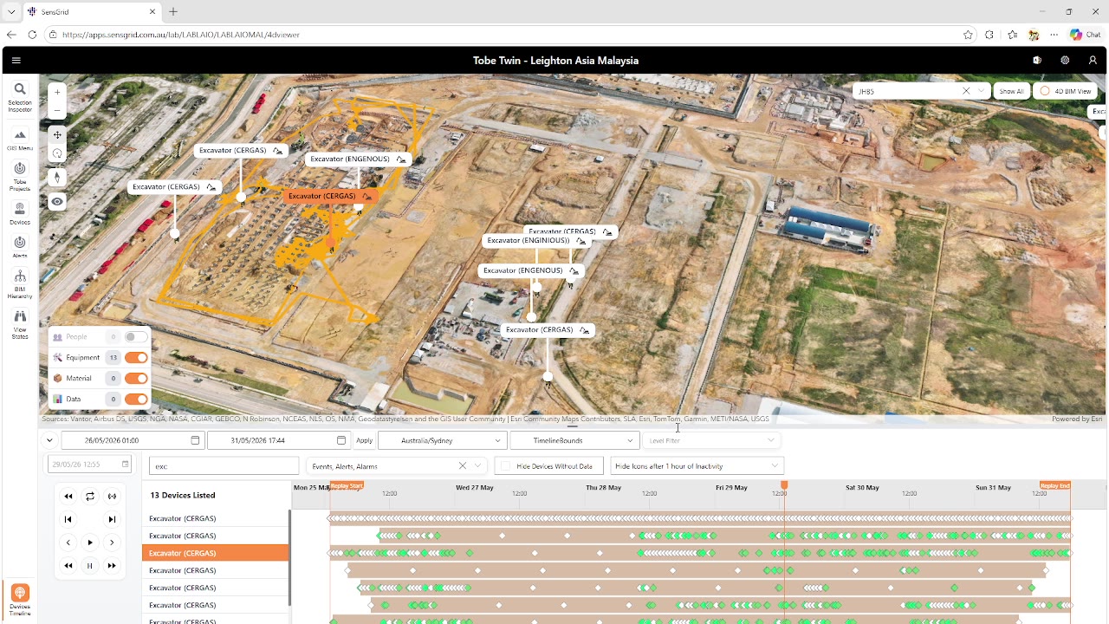Click the Replay End timeline marker
Image resolution: width=1109 pixels, height=624 pixels.
coord(1054,486)
